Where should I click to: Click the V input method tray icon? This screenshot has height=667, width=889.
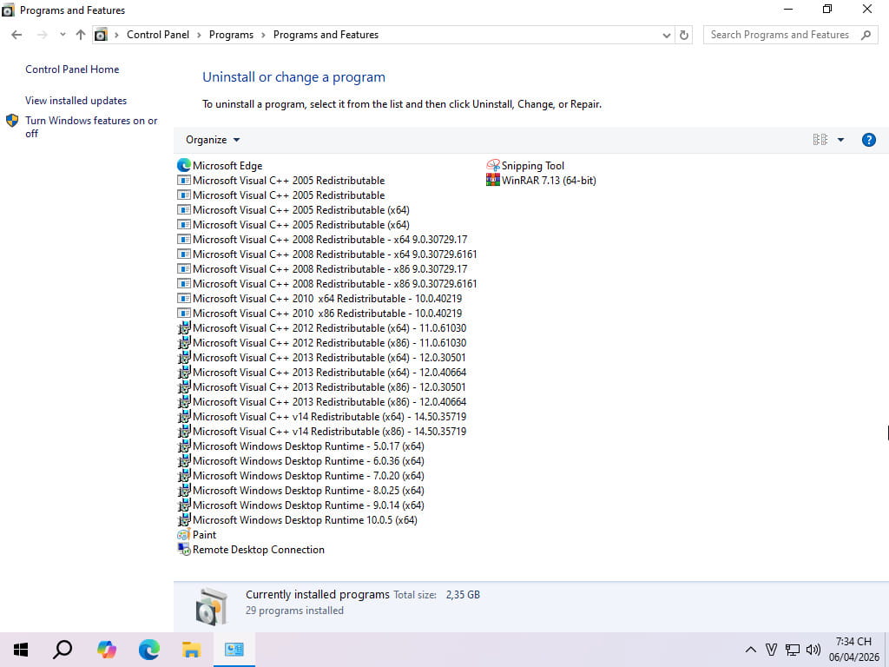[771, 650]
